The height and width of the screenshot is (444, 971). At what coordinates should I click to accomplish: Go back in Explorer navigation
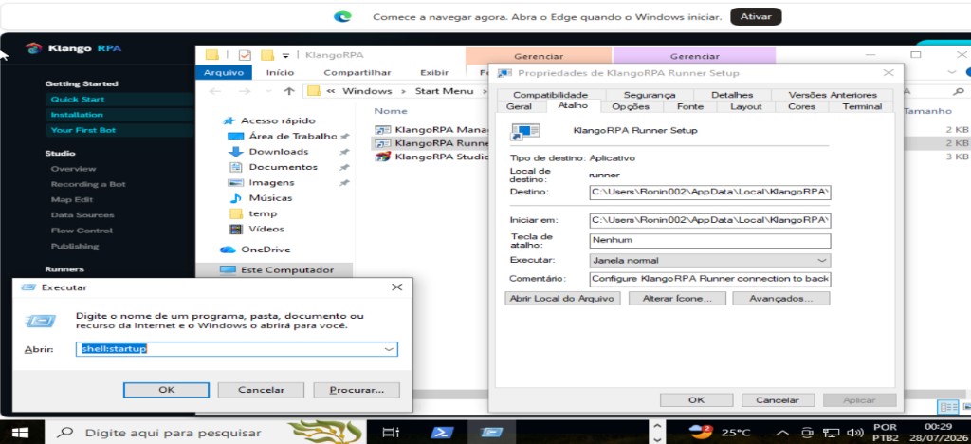pyautogui.click(x=215, y=91)
